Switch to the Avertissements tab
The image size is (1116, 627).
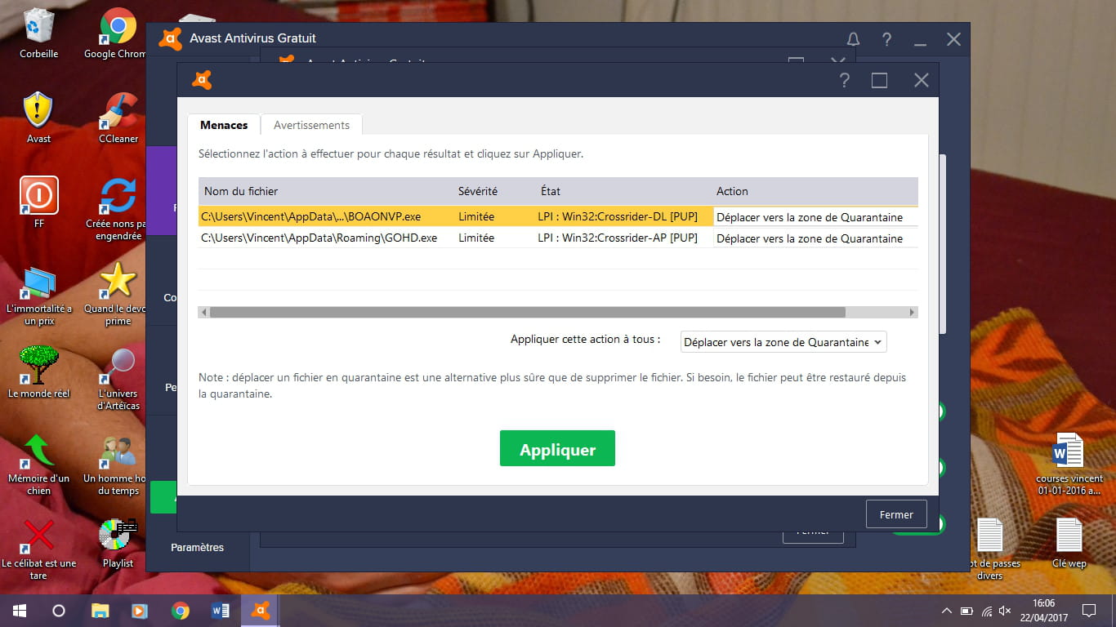[x=311, y=125]
